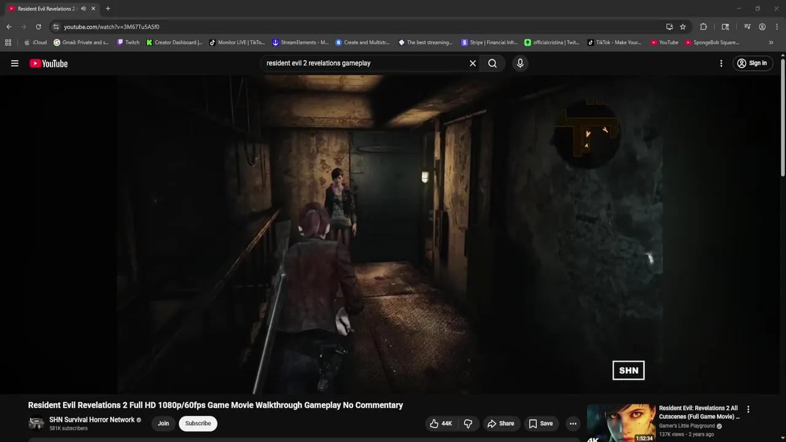The height and width of the screenshot is (442, 786).
Task: Open Twitch bookmark
Action: point(128,42)
